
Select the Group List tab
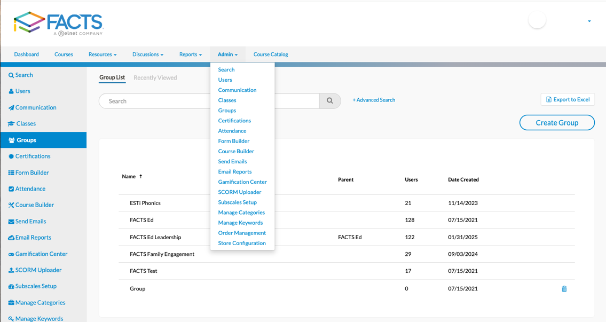(112, 78)
